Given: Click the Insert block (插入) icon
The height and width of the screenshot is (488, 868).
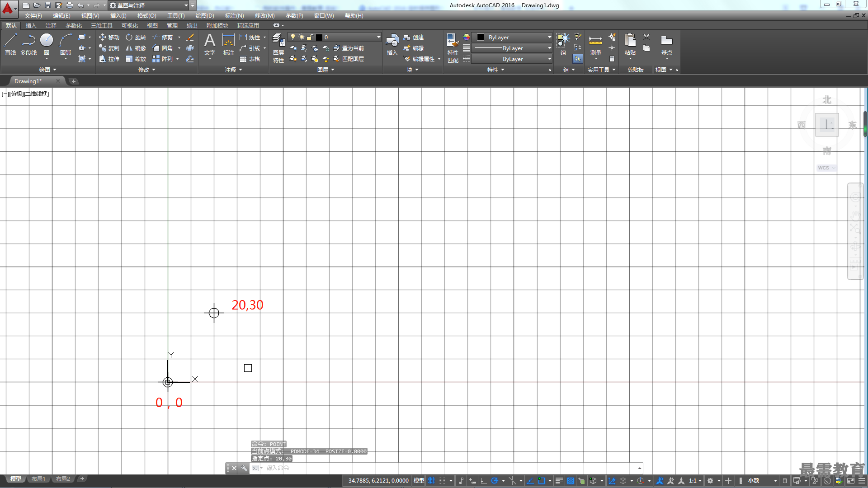Looking at the screenshot, I should (x=392, y=44).
